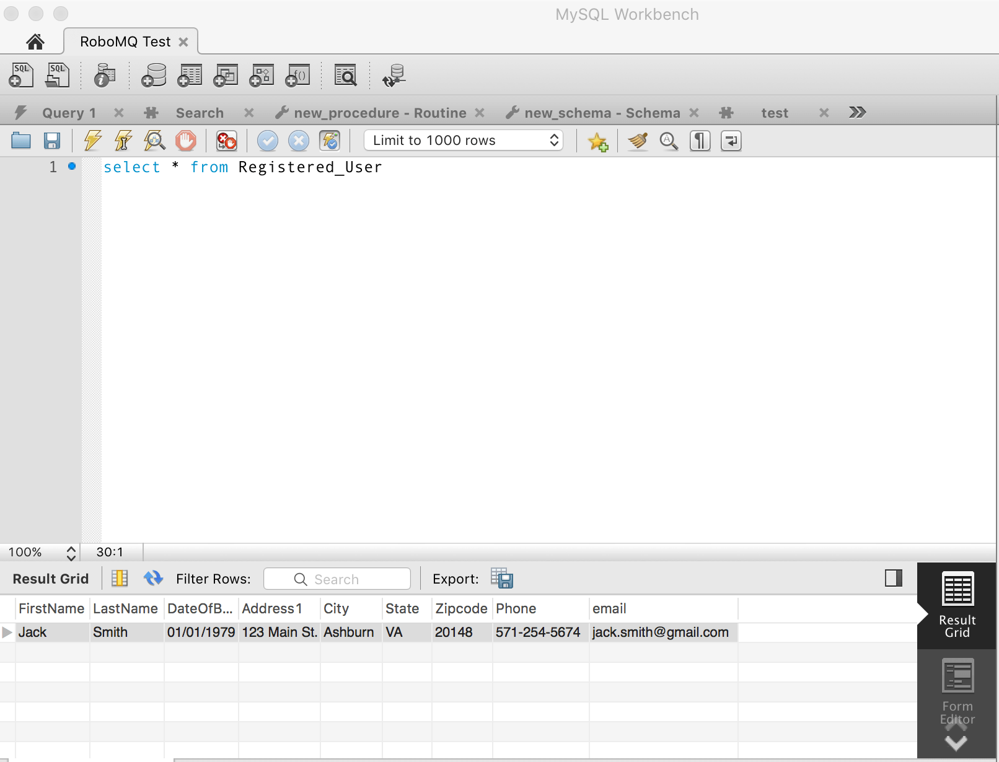The image size is (999, 762).
Task: Search table data icon
Action: [x=345, y=76]
